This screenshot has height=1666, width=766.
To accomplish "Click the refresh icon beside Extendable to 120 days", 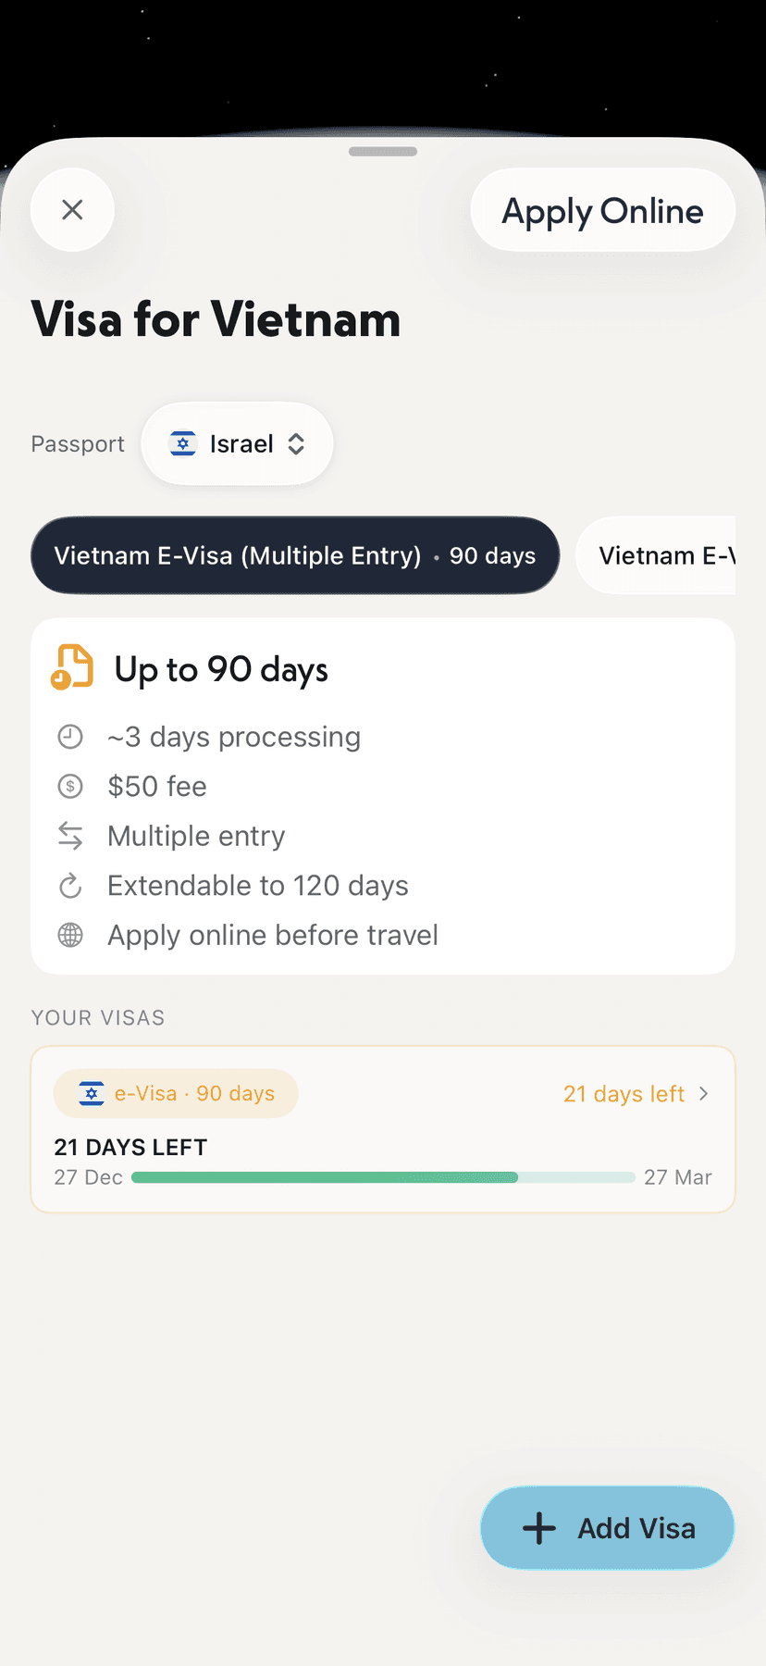I will point(70,886).
